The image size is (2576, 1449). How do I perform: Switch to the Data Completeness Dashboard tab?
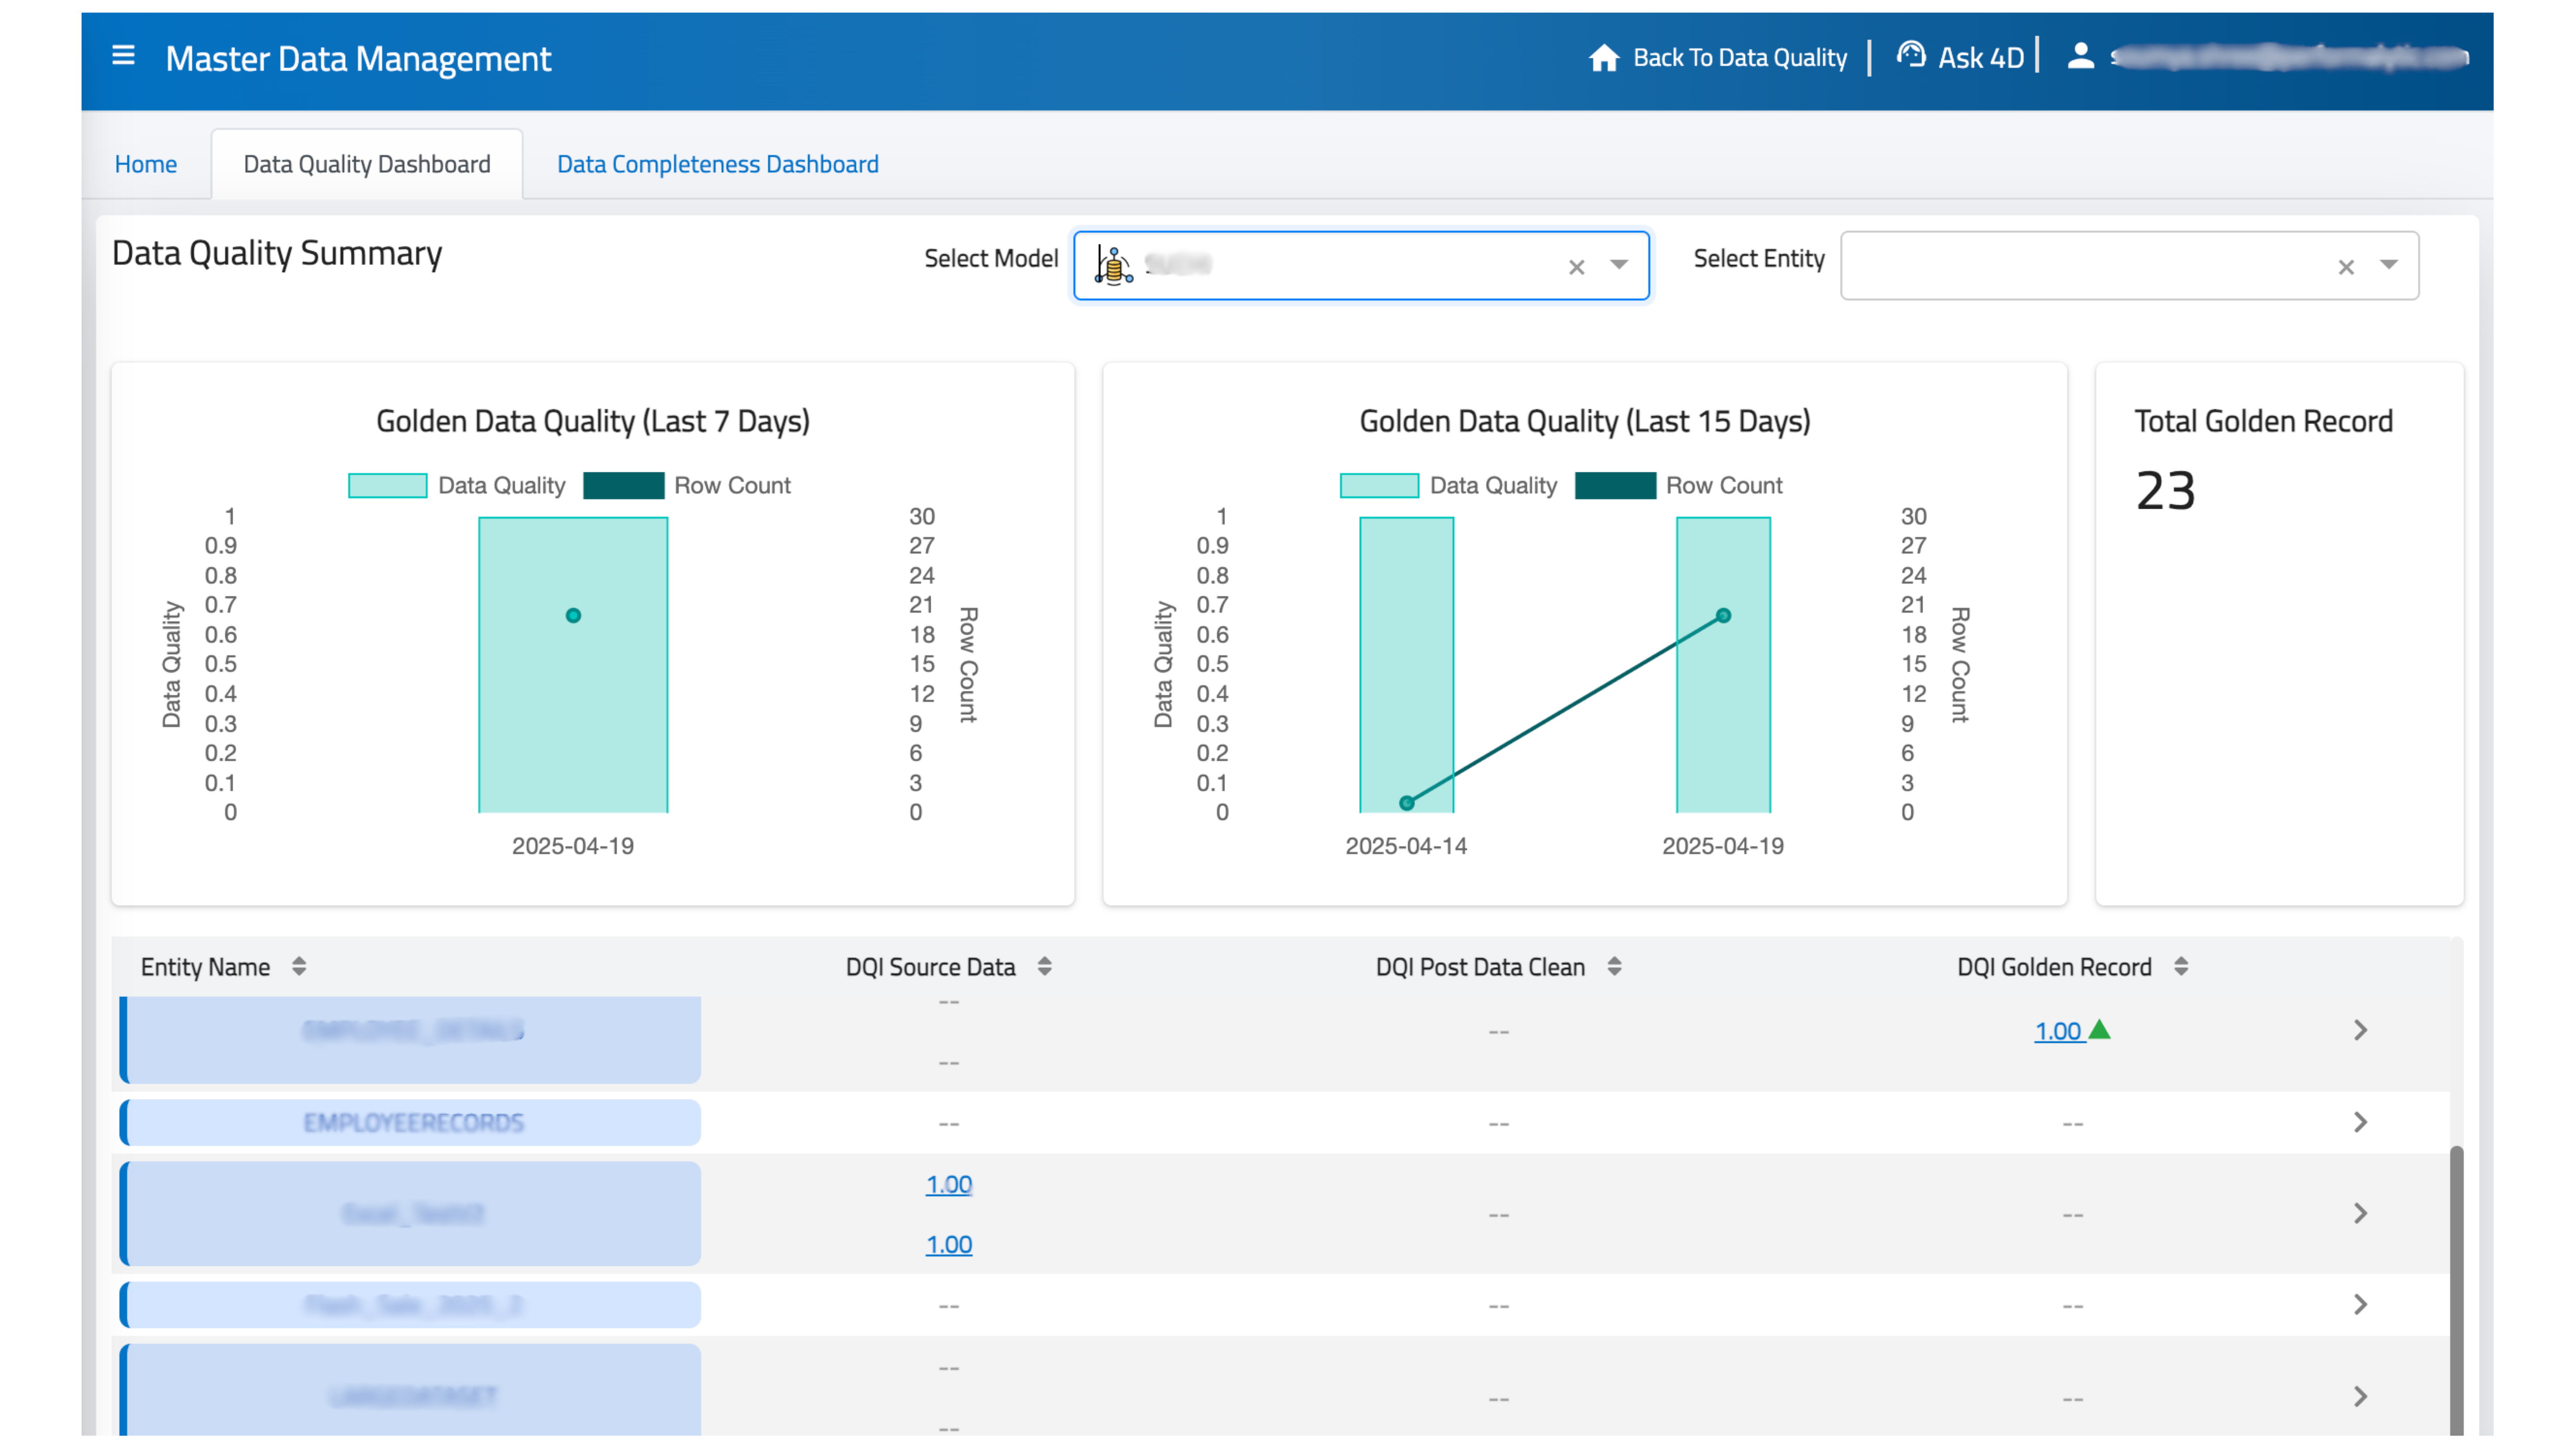tap(717, 163)
